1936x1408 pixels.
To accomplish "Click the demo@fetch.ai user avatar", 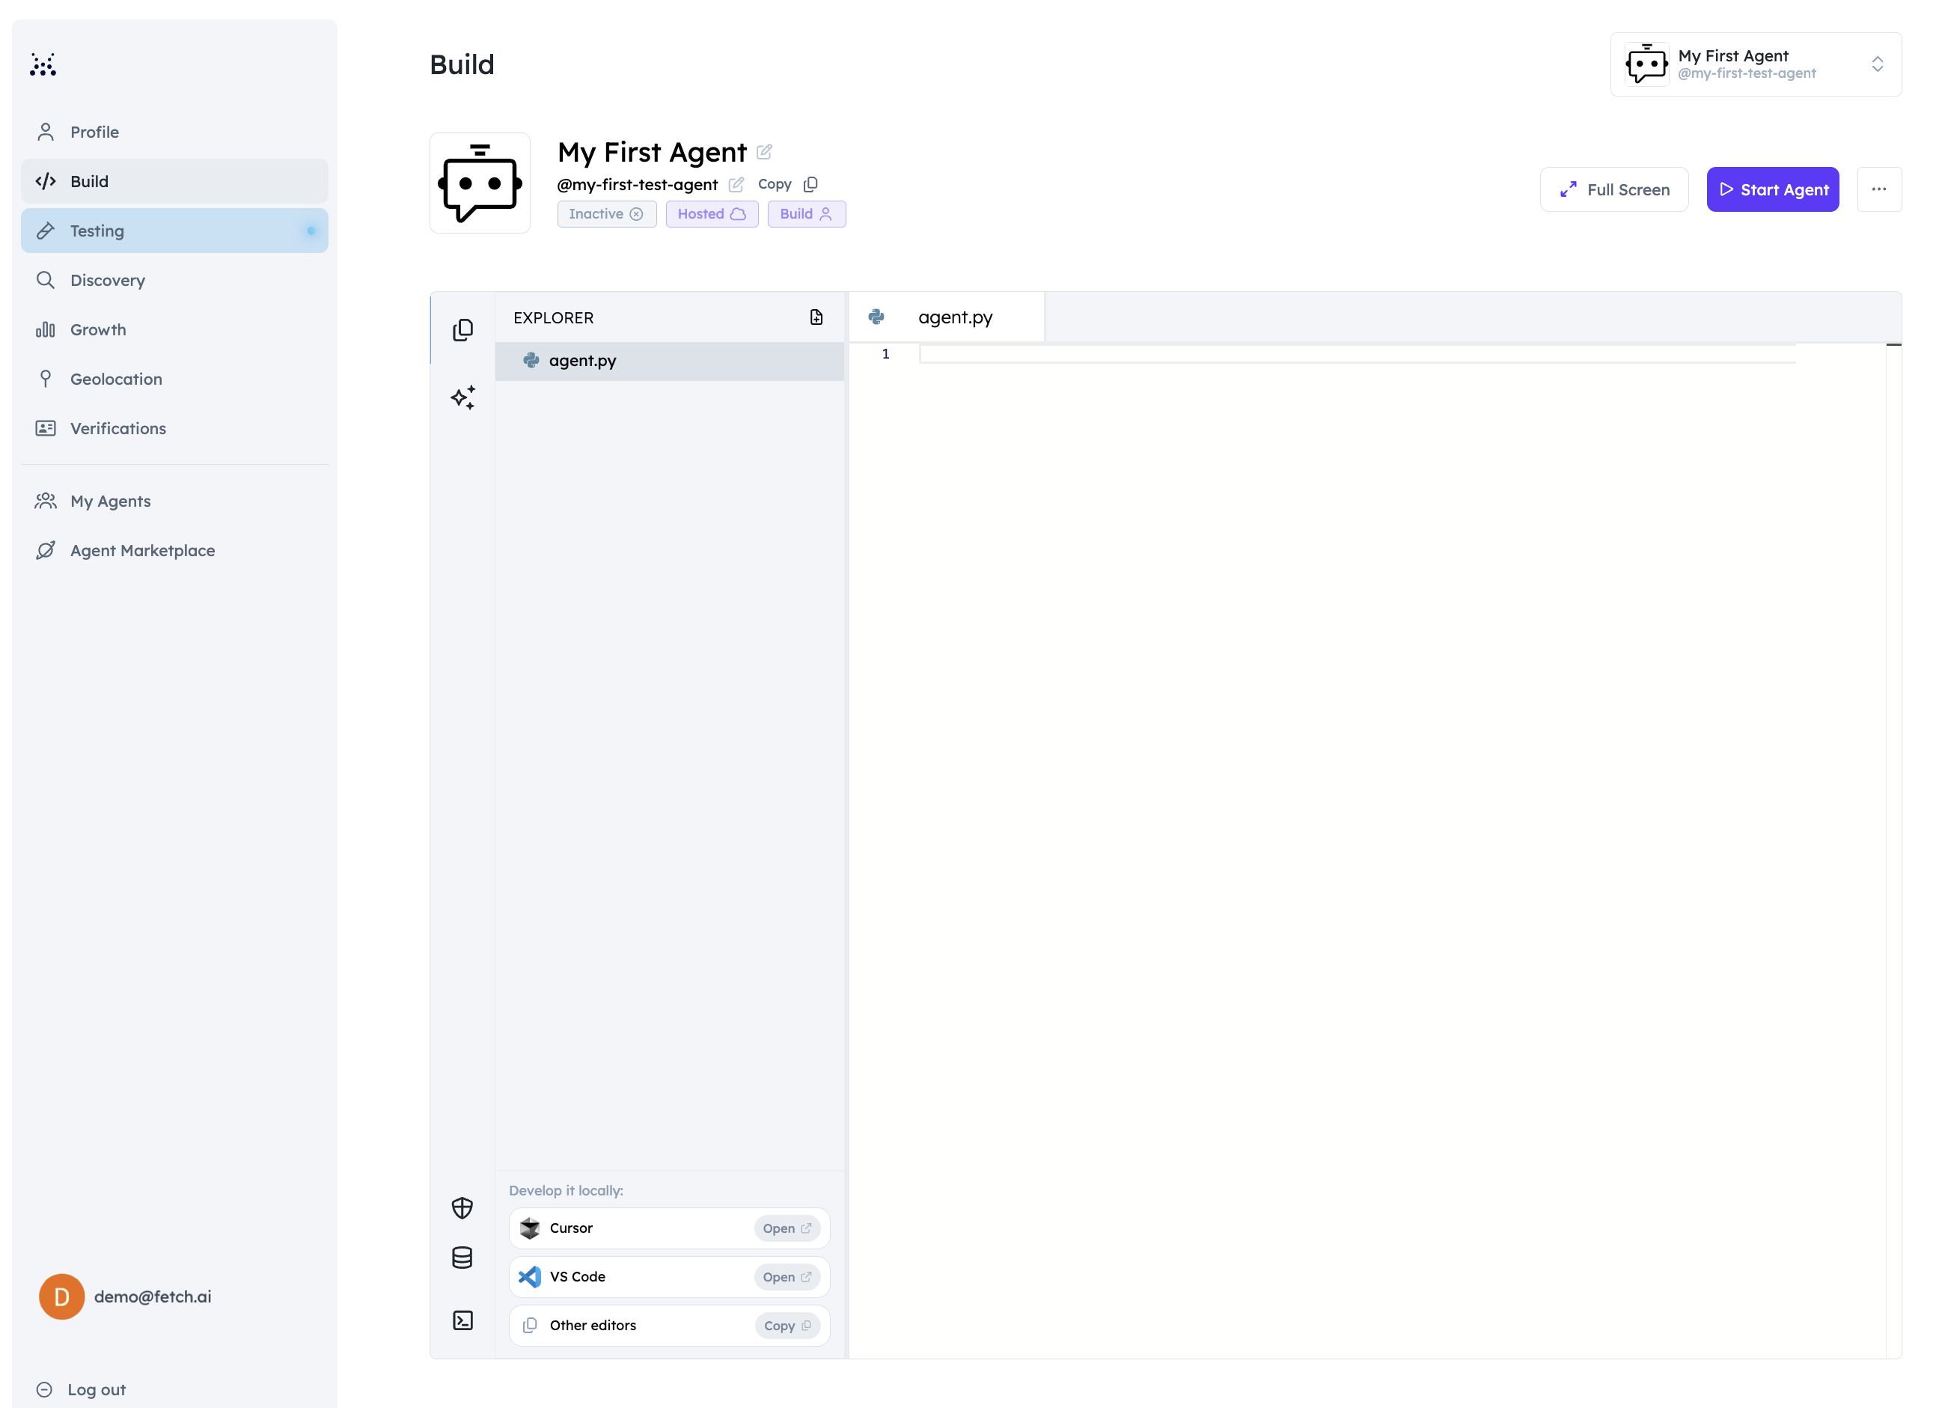I will (61, 1296).
